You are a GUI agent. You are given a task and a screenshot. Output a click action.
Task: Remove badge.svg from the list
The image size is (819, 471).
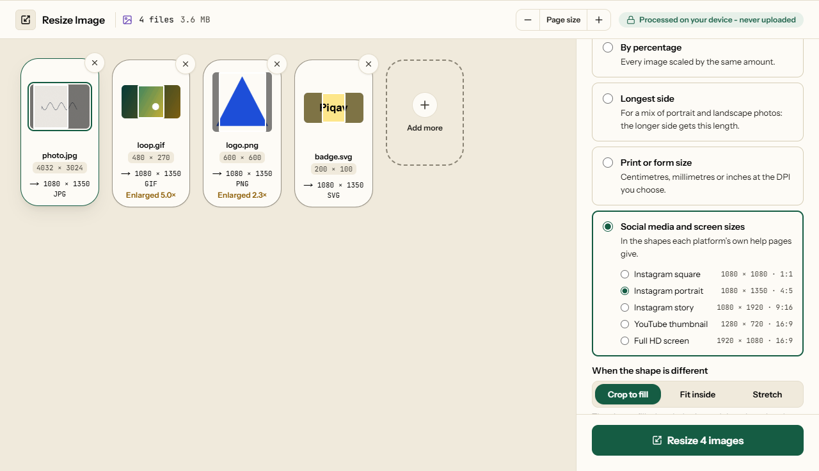pos(369,64)
